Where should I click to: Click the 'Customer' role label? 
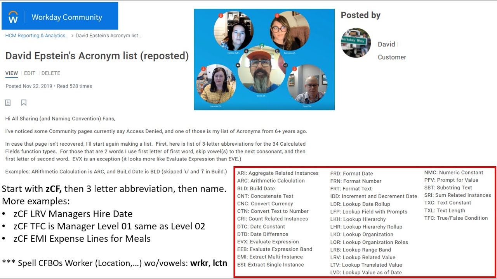[392, 57]
